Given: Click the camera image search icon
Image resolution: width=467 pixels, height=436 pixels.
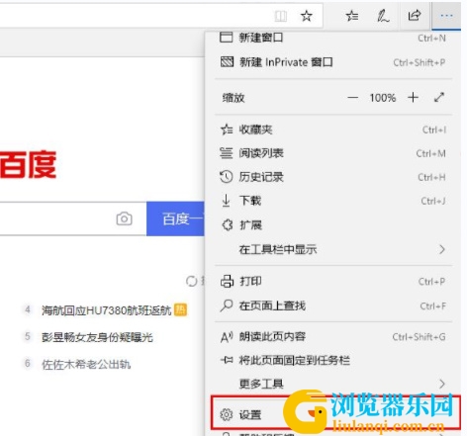Looking at the screenshot, I should click(124, 218).
